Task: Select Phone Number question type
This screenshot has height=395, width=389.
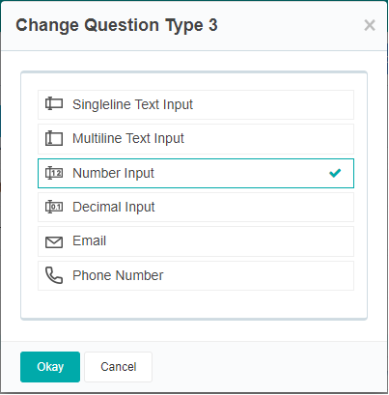Action: click(x=196, y=275)
